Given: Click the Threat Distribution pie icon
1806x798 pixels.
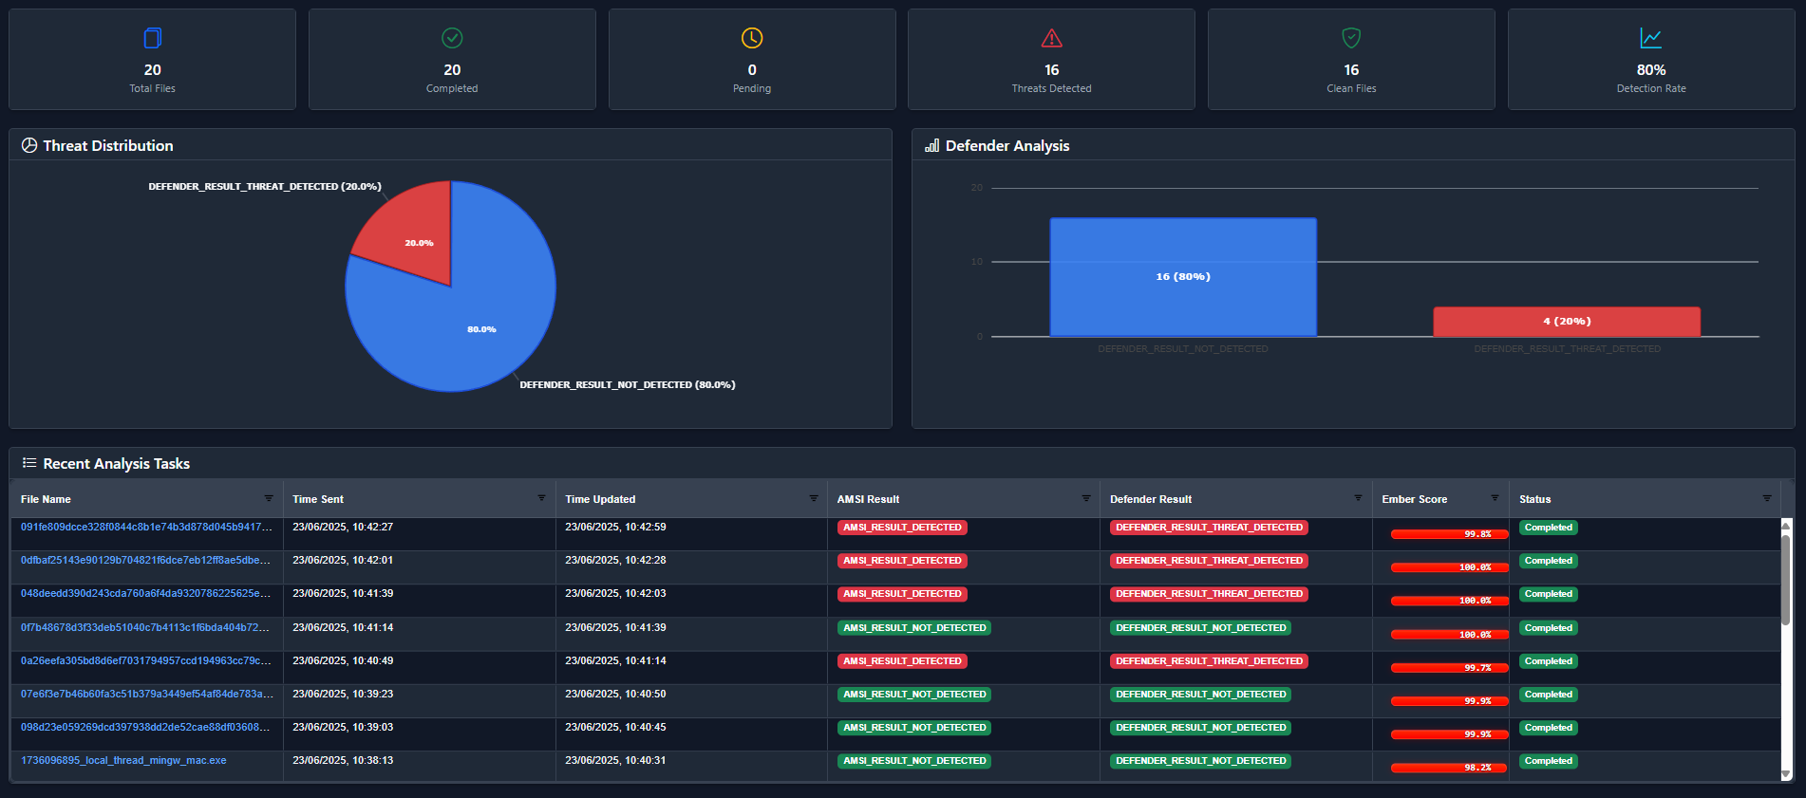Looking at the screenshot, I should 29,145.
